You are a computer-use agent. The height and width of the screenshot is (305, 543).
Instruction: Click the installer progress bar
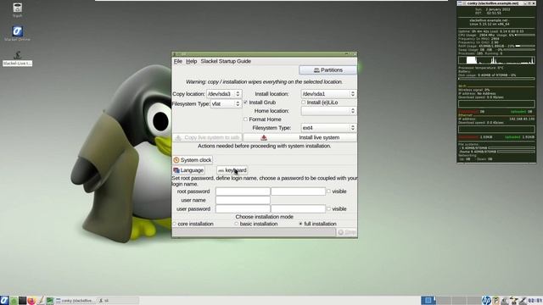coord(254,232)
